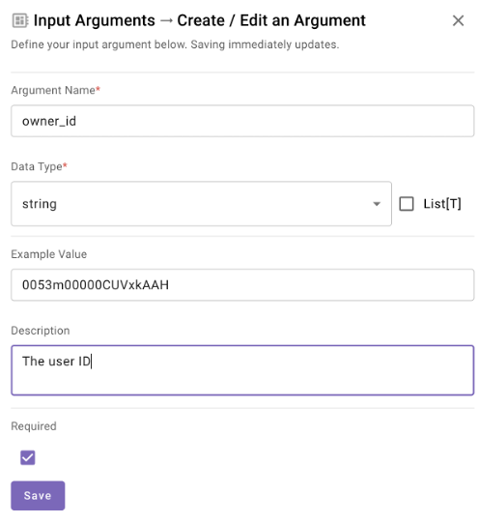Click the Argument Name label
This screenshot has width=479, height=524.
click(x=55, y=90)
